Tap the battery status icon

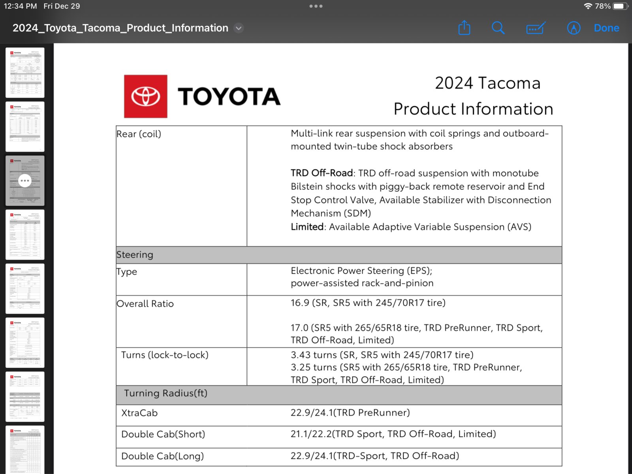tap(621, 6)
